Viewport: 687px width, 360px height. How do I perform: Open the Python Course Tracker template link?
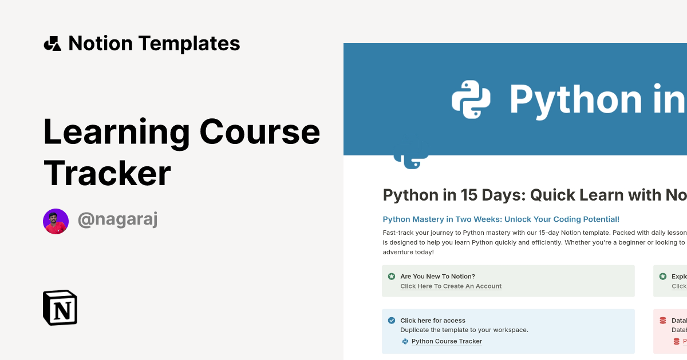point(447,341)
